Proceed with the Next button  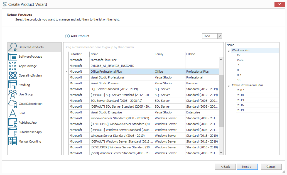pyautogui.click(x=247, y=167)
